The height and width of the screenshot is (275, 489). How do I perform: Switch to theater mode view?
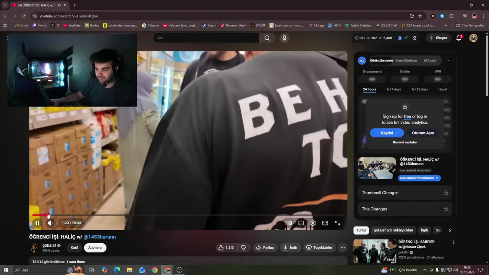pos(325,223)
